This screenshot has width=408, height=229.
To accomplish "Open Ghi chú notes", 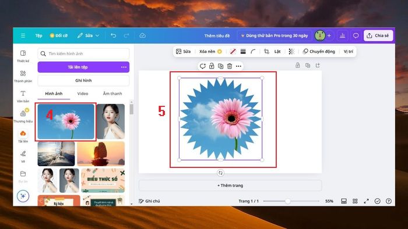I will 149,201.
